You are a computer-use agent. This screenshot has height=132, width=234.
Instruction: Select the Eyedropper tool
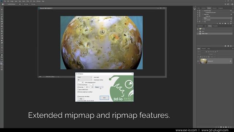2,23
